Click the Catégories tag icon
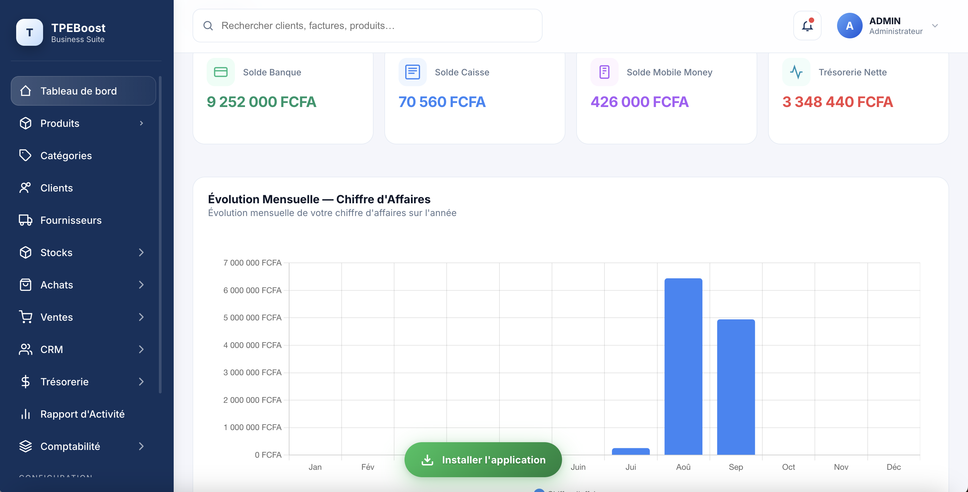The height and width of the screenshot is (492, 968). coord(25,155)
